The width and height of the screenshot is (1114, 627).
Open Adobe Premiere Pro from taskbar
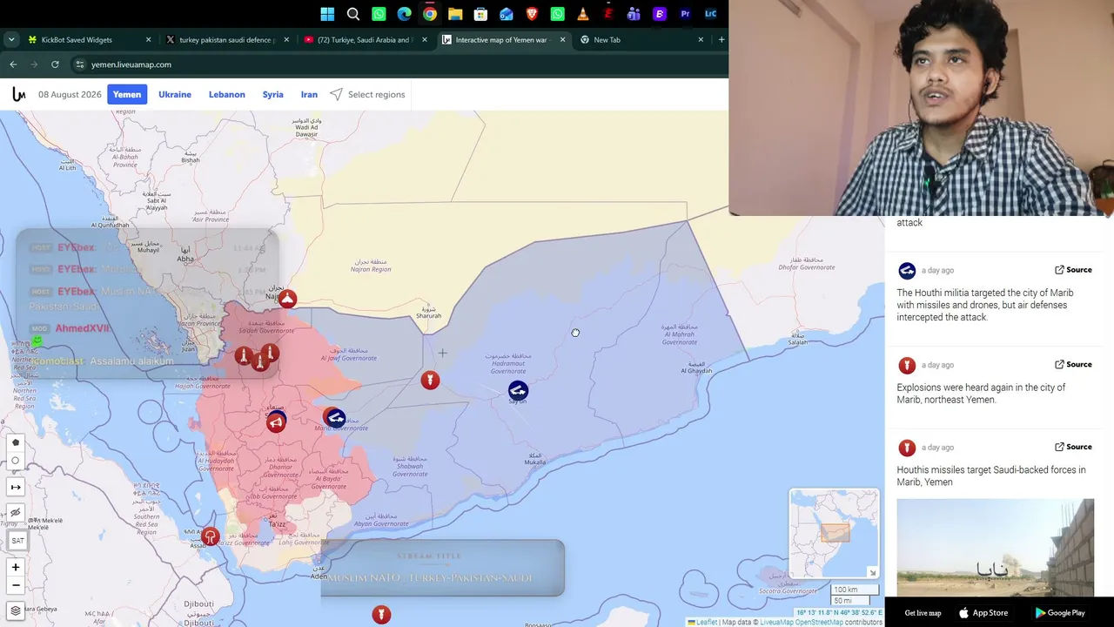click(x=685, y=14)
